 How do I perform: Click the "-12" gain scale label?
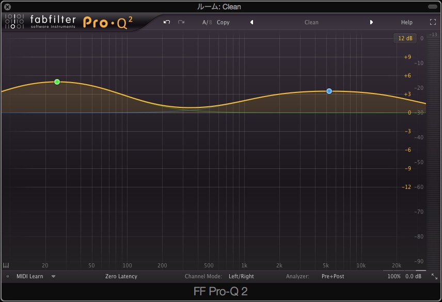point(406,187)
